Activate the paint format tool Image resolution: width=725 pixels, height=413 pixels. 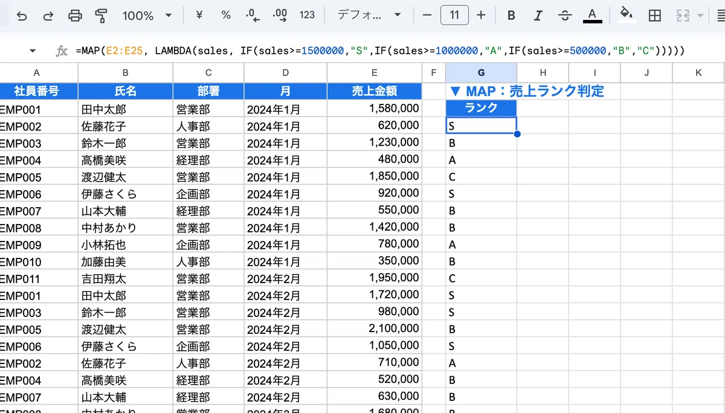(x=101, y=16)
